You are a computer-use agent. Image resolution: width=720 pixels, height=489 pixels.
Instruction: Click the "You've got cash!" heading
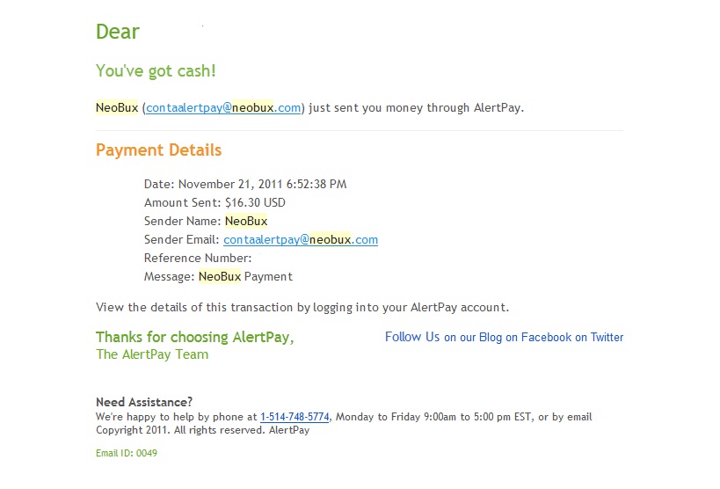[156, 71]
